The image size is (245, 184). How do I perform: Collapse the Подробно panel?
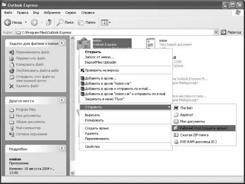[62, 148]
